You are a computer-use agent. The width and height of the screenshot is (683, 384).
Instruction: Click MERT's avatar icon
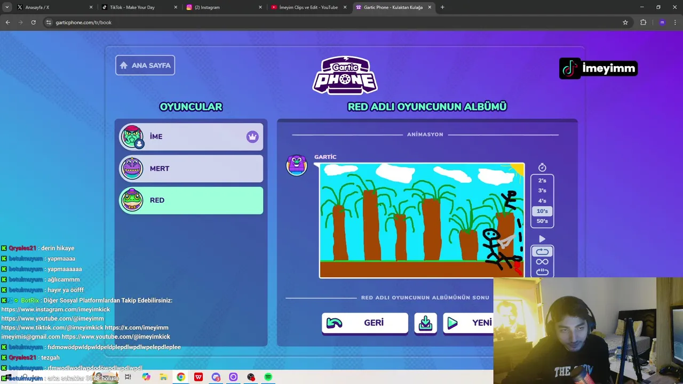(132, 169)
